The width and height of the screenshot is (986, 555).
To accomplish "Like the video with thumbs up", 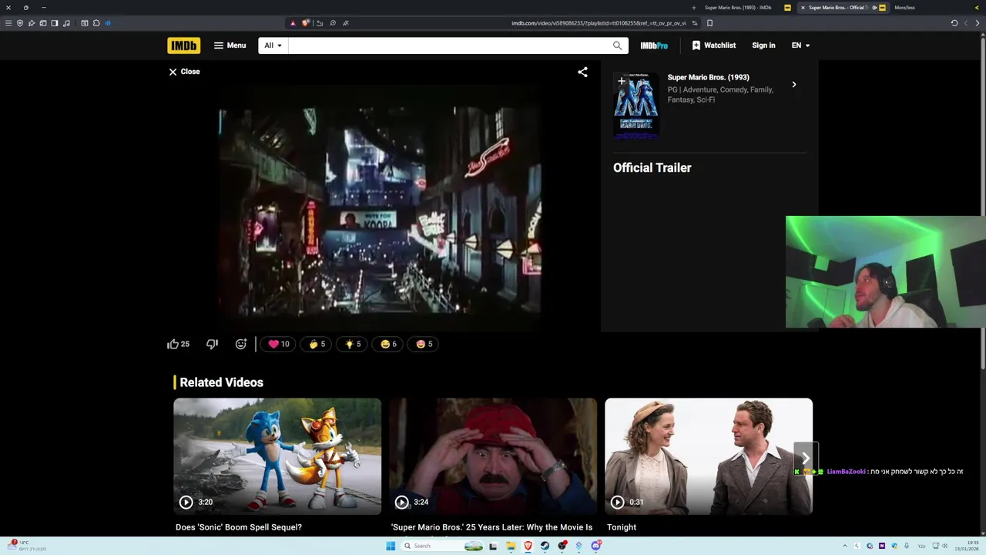I will pyautogui.click(x=178, y=344).
